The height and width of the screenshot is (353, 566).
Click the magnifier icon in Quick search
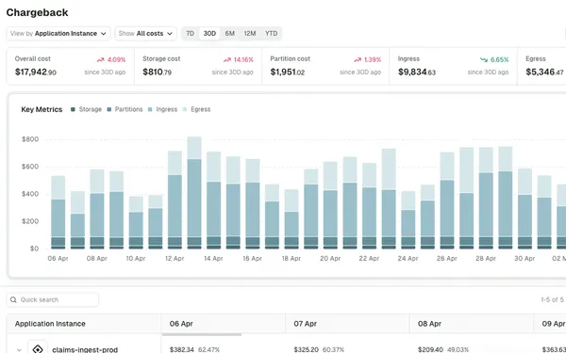pyautogui.click(x=13, y=299)
